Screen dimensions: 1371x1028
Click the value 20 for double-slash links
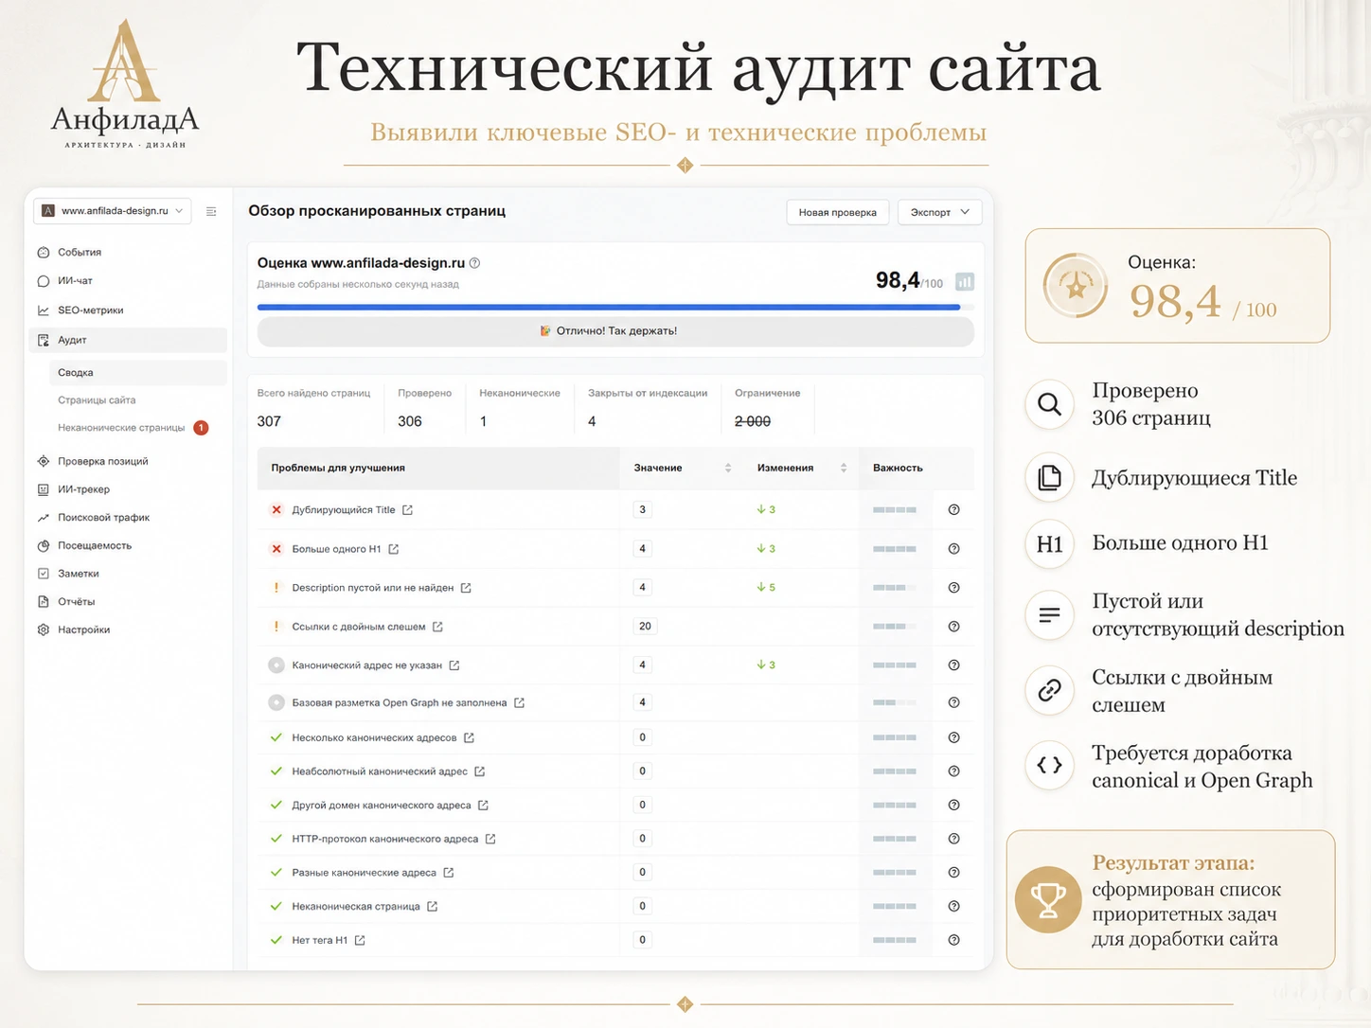click(x=645, y=627)
